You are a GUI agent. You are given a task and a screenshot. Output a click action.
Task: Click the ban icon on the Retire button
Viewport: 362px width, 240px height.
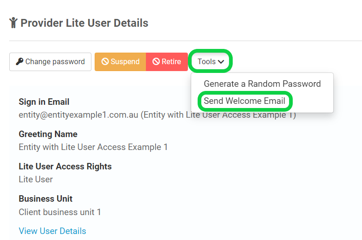tap(156, 61)
